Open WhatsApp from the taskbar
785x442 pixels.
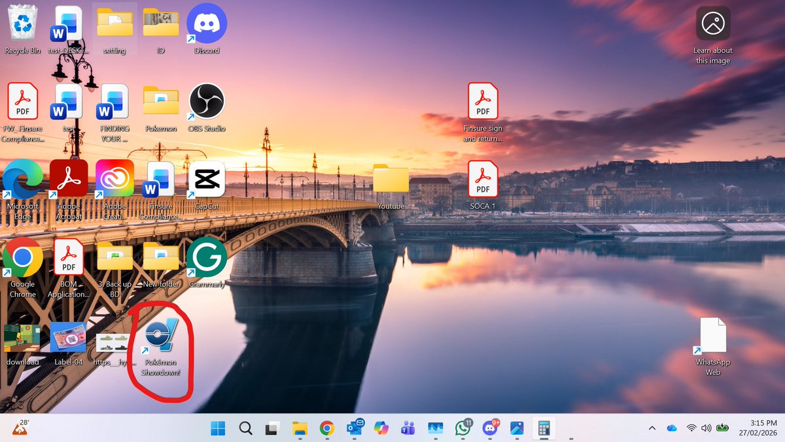(463, 428)
